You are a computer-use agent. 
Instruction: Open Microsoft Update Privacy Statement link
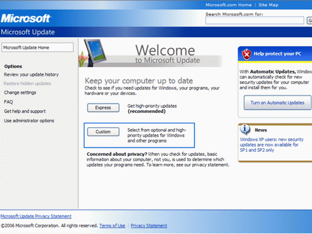click(x=36, y=216)
